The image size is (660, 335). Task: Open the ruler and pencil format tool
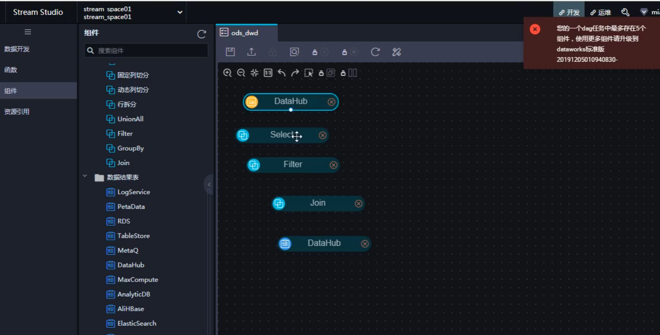(x=397, y=52)
